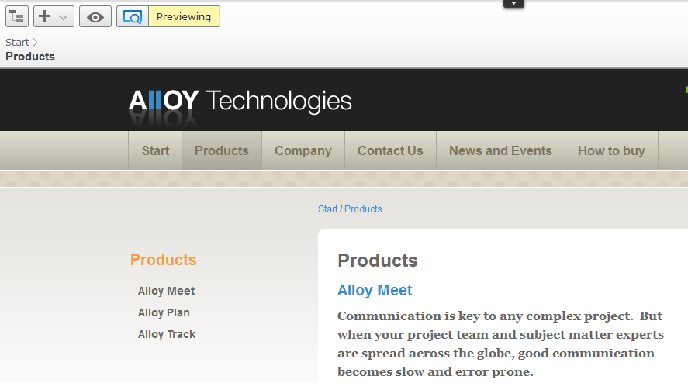Expand the top global menu pull-down handle

click(x=513, y=4)
